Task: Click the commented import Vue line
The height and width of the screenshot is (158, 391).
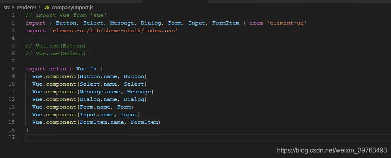Action: [x=66, y=15]
